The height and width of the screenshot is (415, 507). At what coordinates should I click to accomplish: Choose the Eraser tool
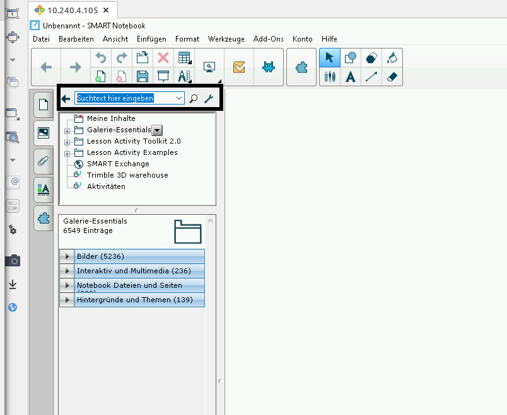(x=392, y=77)
